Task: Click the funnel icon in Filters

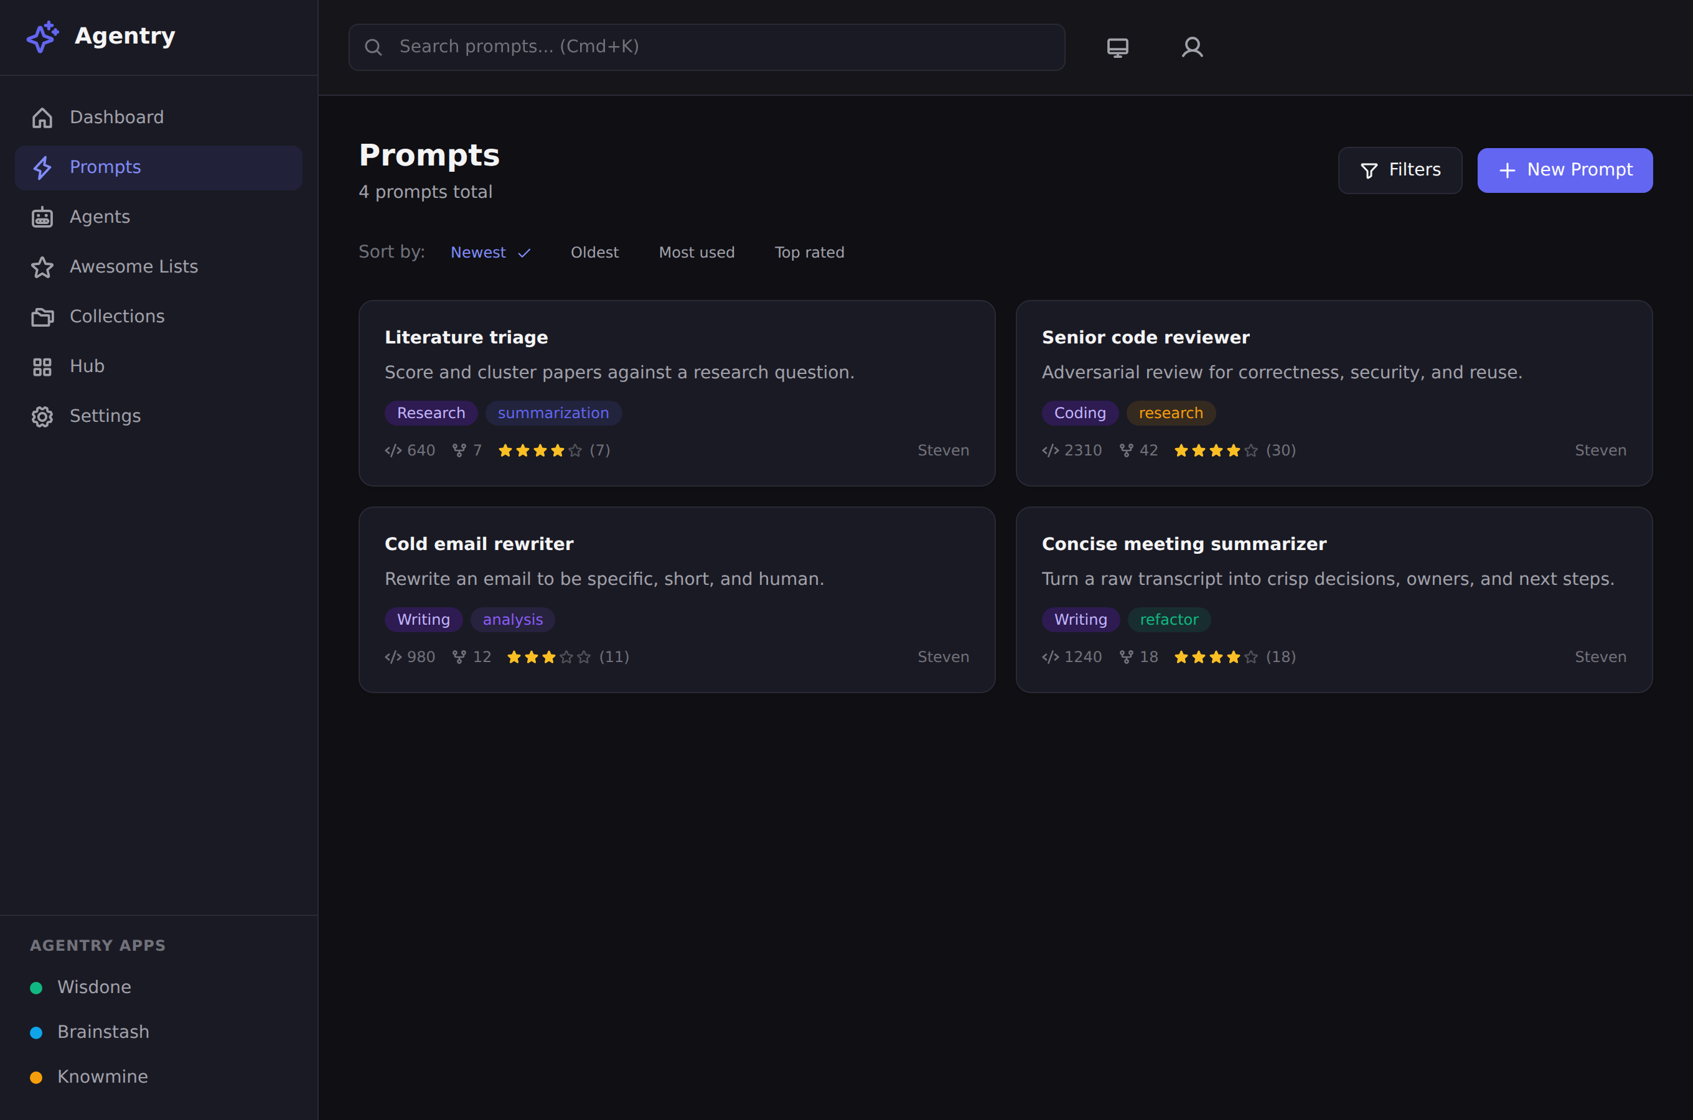Action: 1369,170
